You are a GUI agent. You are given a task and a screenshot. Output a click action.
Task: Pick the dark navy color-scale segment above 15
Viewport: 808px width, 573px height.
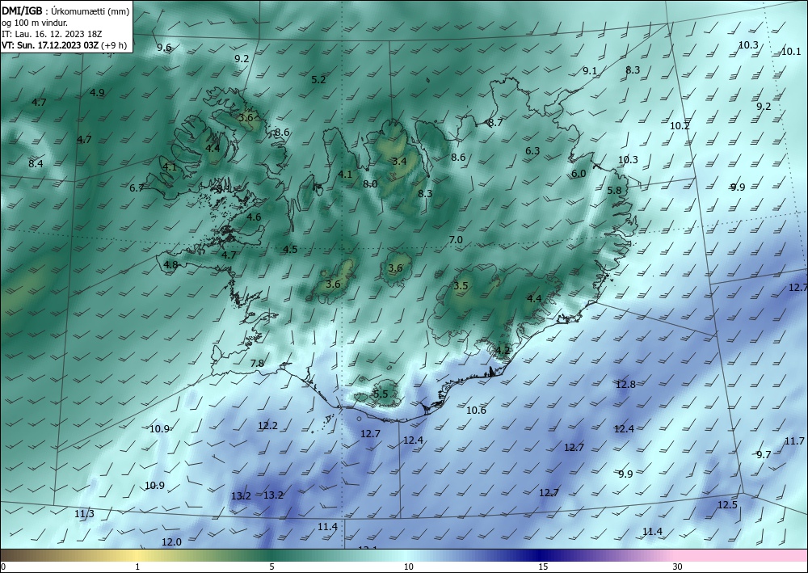(x=543, y=555)
